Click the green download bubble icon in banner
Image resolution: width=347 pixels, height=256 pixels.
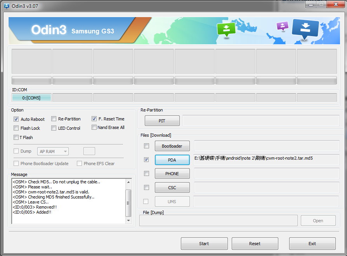[226, 30]
